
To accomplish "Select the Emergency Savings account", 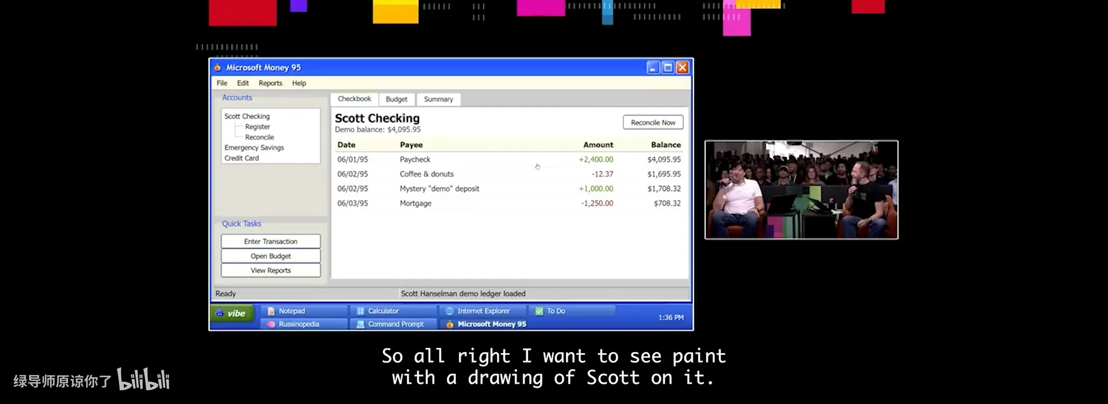I will tap(254, 148).
